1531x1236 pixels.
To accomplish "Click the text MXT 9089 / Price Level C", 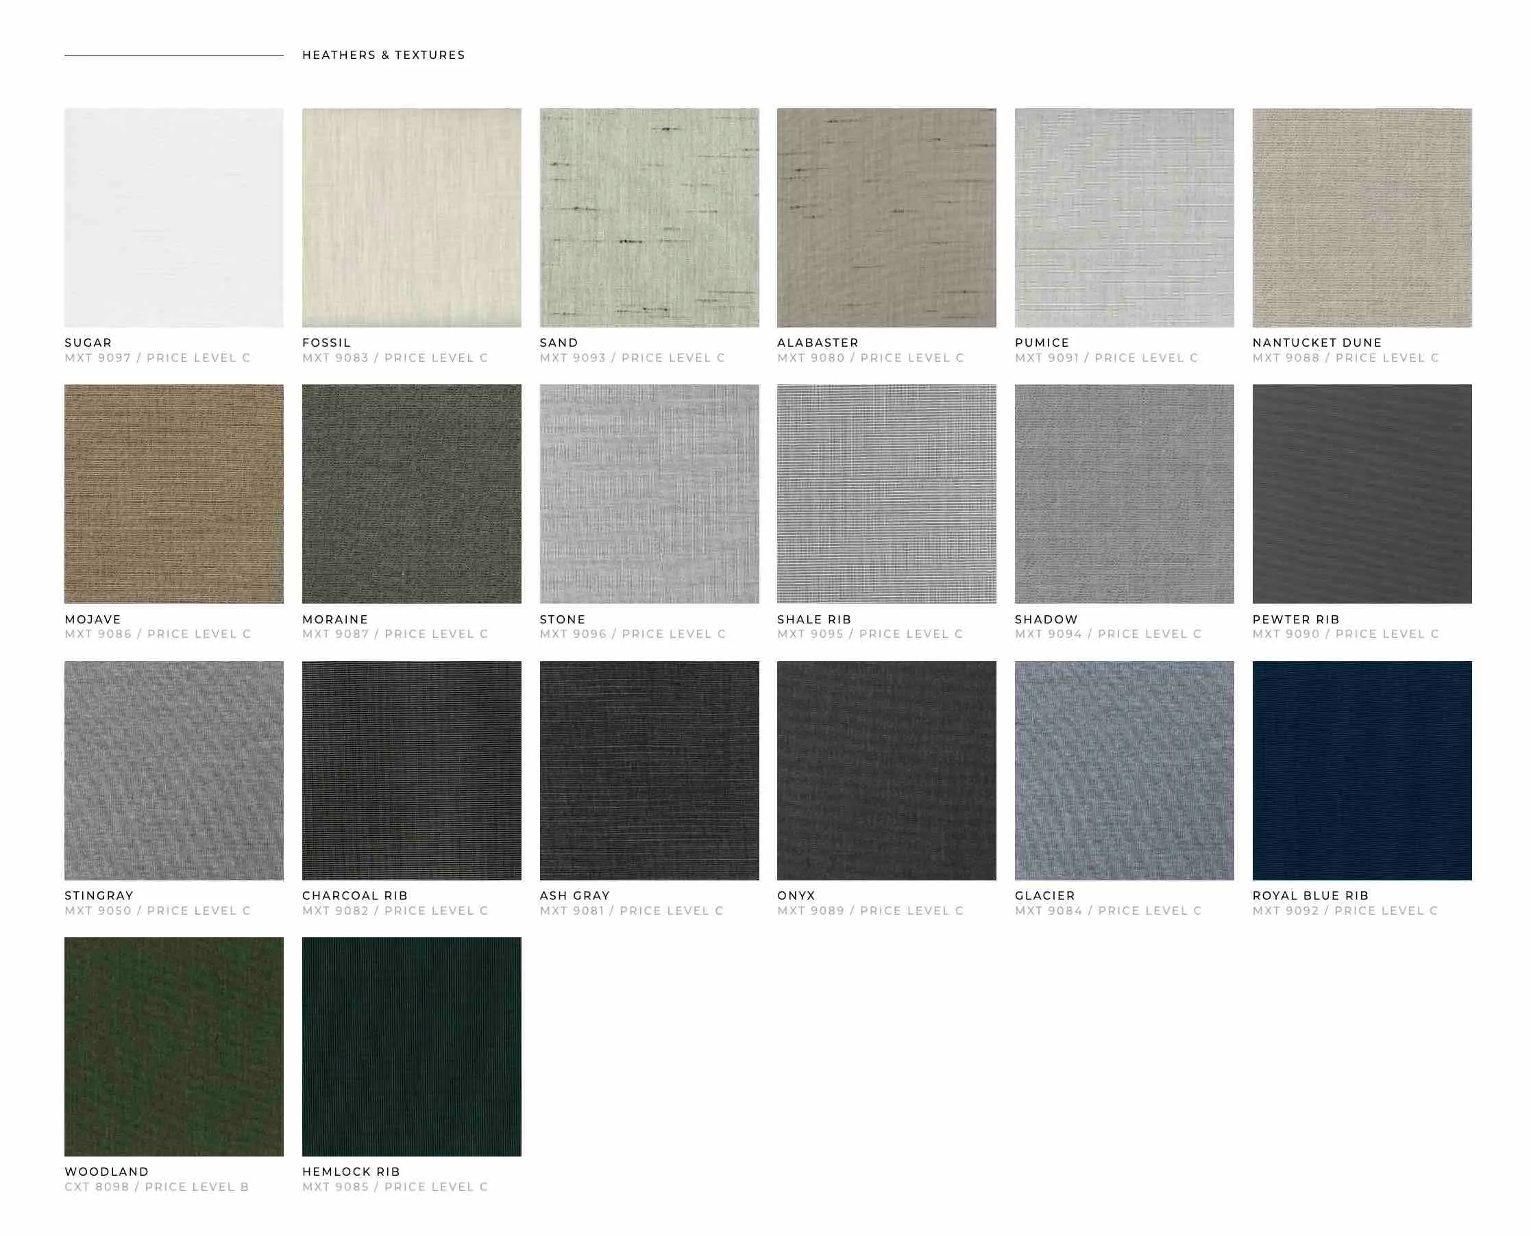I will point(870,911).
